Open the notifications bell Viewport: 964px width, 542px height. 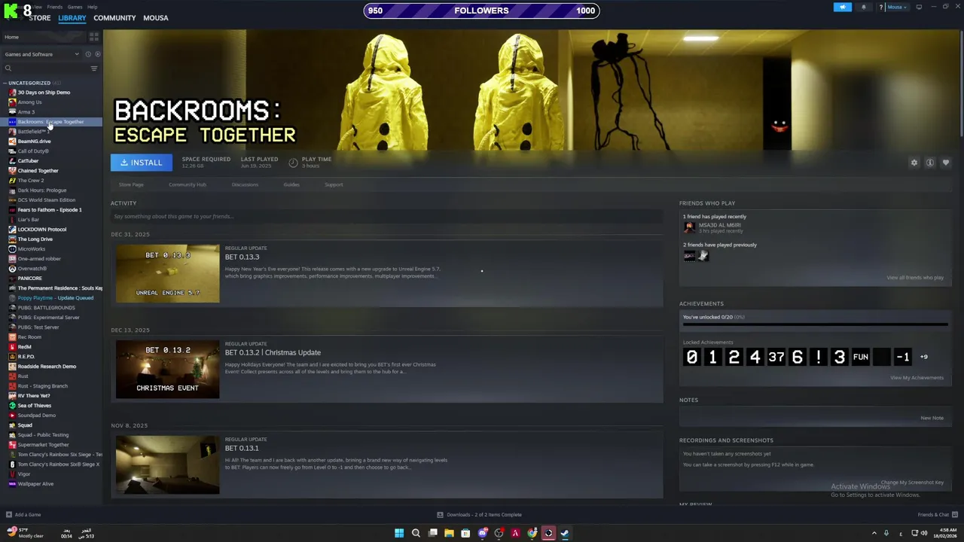coord(864,8)
